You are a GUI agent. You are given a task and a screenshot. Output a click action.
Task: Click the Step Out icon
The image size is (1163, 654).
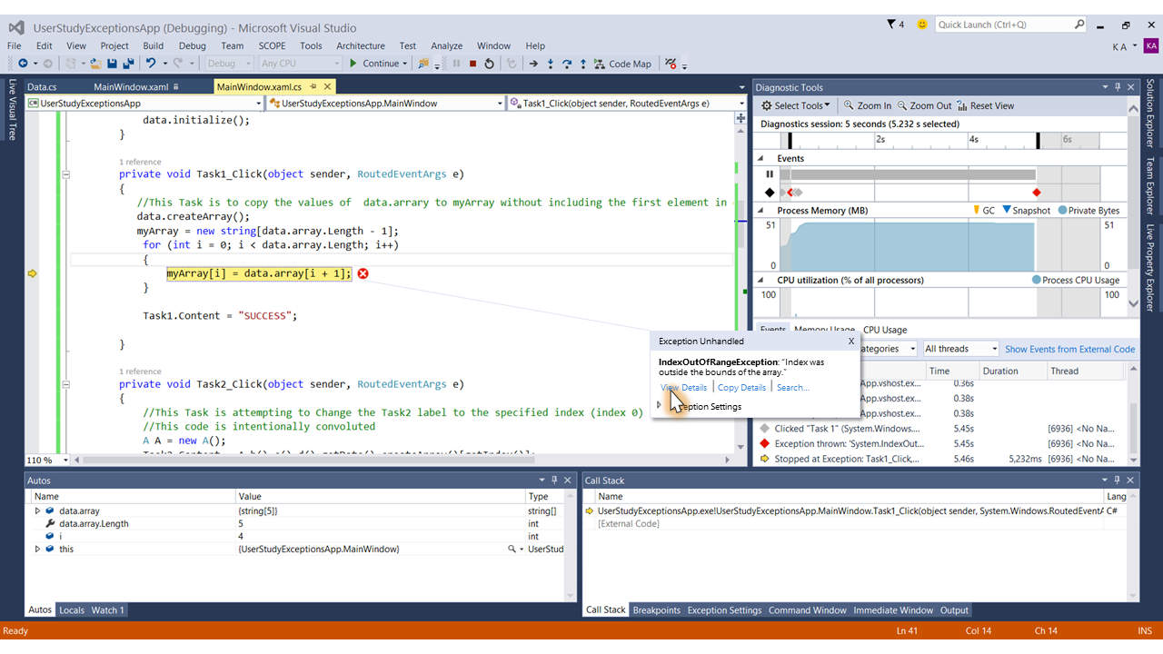583,64
